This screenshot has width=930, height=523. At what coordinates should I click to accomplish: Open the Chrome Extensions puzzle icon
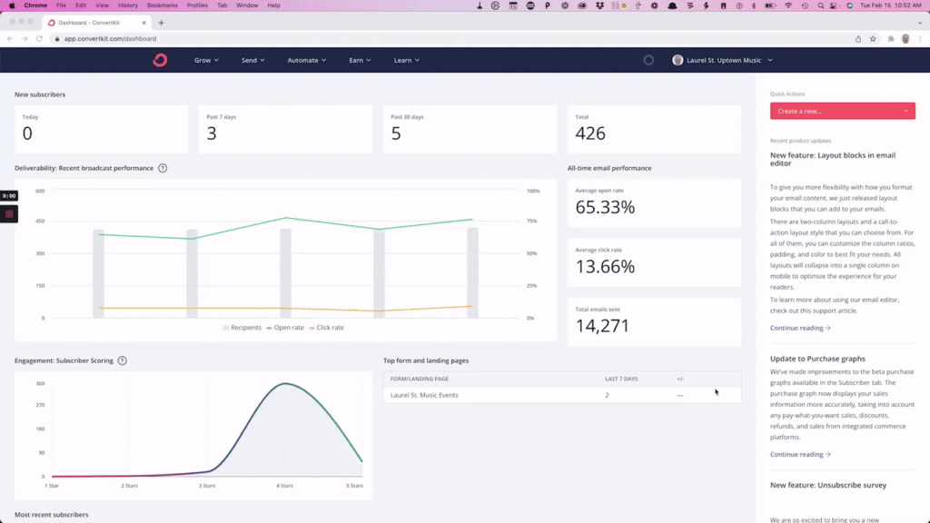pyautogui.click(x=891, y=38)
